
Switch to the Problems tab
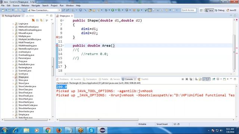coord(63,79)
